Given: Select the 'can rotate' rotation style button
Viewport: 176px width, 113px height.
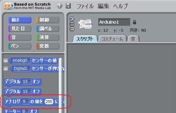Looking at the screenshot, I should tap(72, 19).
